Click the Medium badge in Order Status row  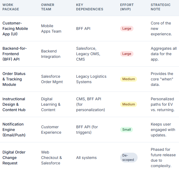[x=129, y=79]
